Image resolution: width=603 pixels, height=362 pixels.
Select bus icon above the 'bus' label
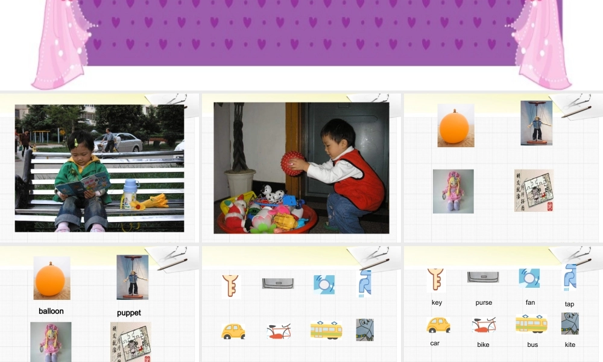coord(531,324)
